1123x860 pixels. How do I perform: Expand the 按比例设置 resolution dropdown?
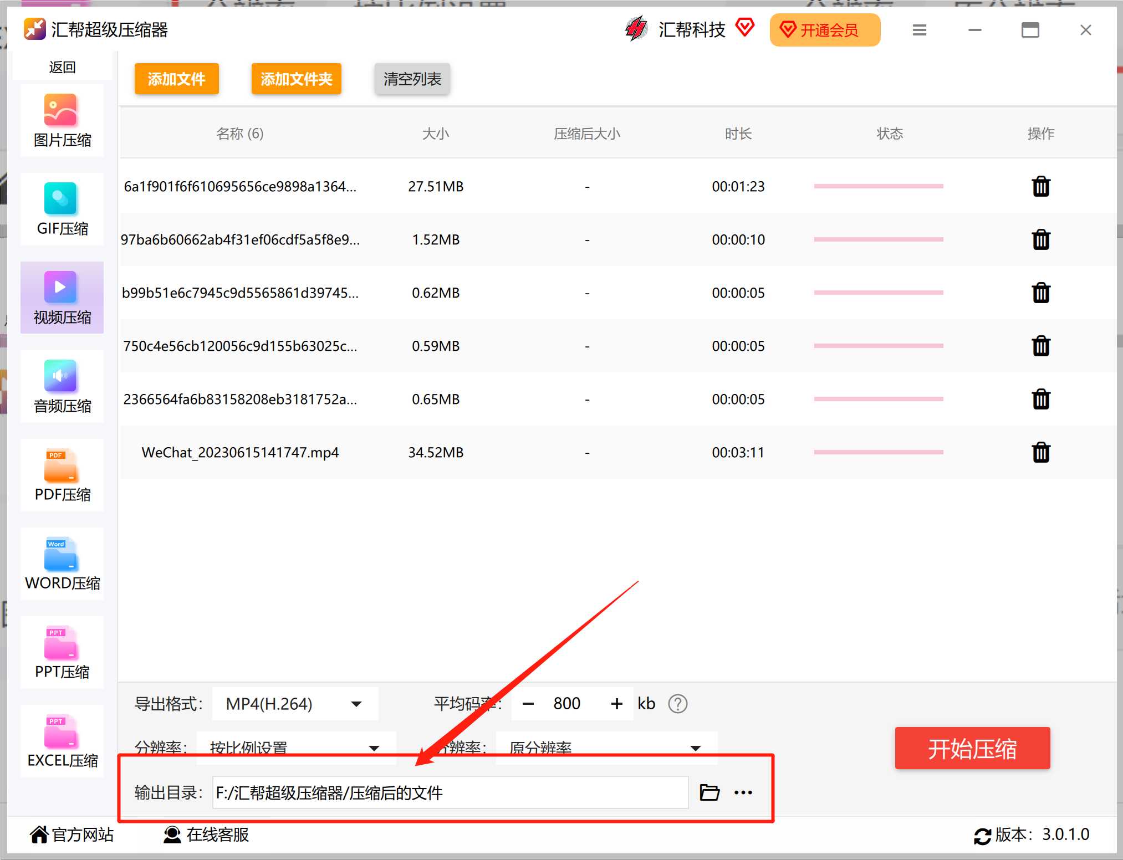[296, 748]
